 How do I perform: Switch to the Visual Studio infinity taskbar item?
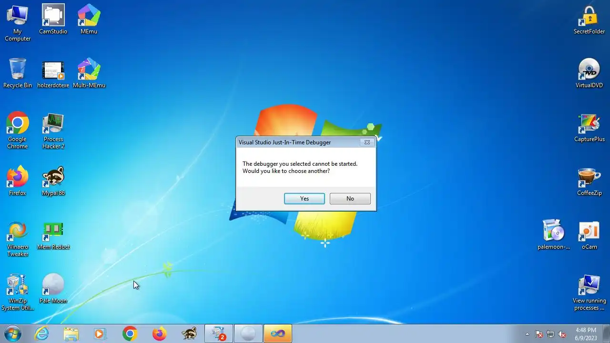(x=278, y=334)
